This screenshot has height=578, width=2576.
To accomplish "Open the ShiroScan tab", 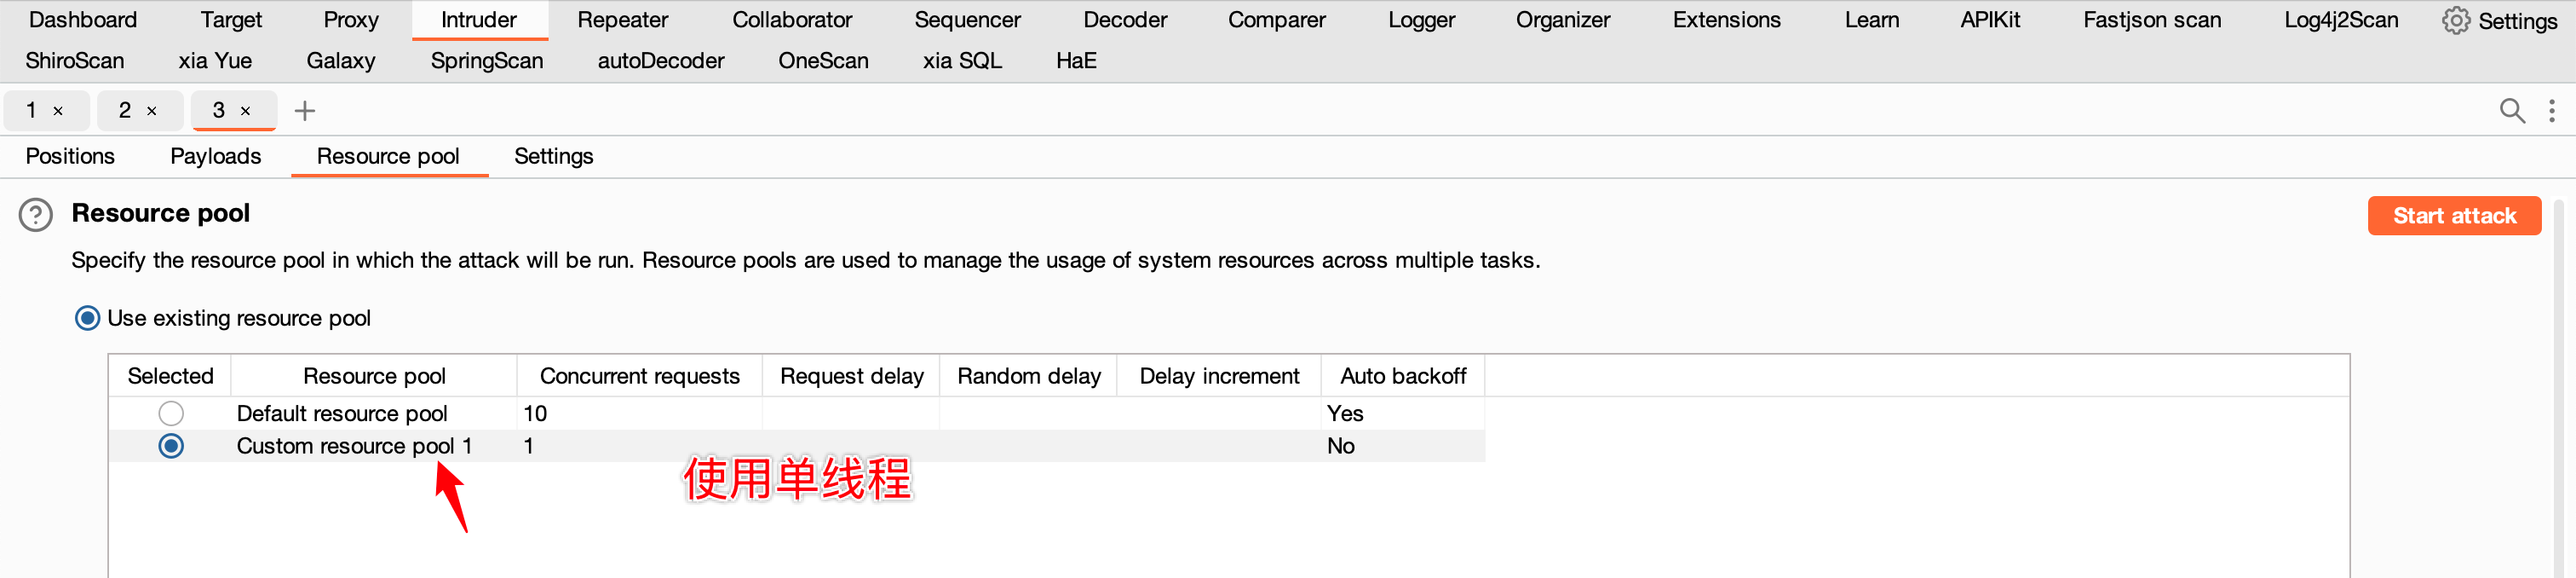I will pos(75,61).
